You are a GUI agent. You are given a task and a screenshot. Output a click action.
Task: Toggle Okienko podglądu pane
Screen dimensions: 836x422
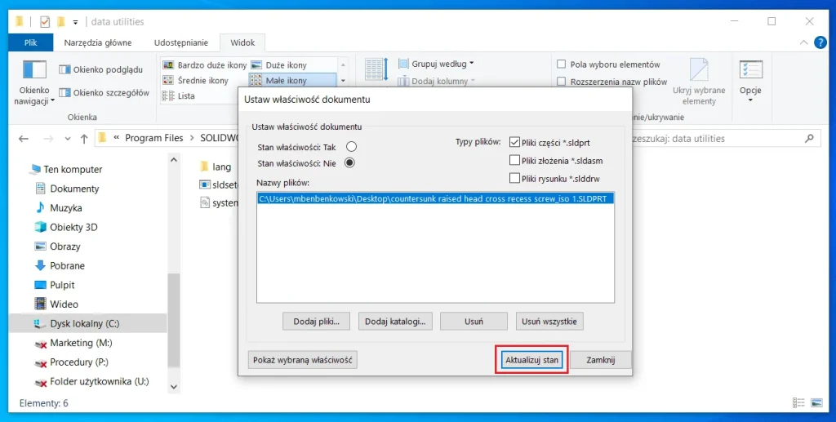[100, 69]
